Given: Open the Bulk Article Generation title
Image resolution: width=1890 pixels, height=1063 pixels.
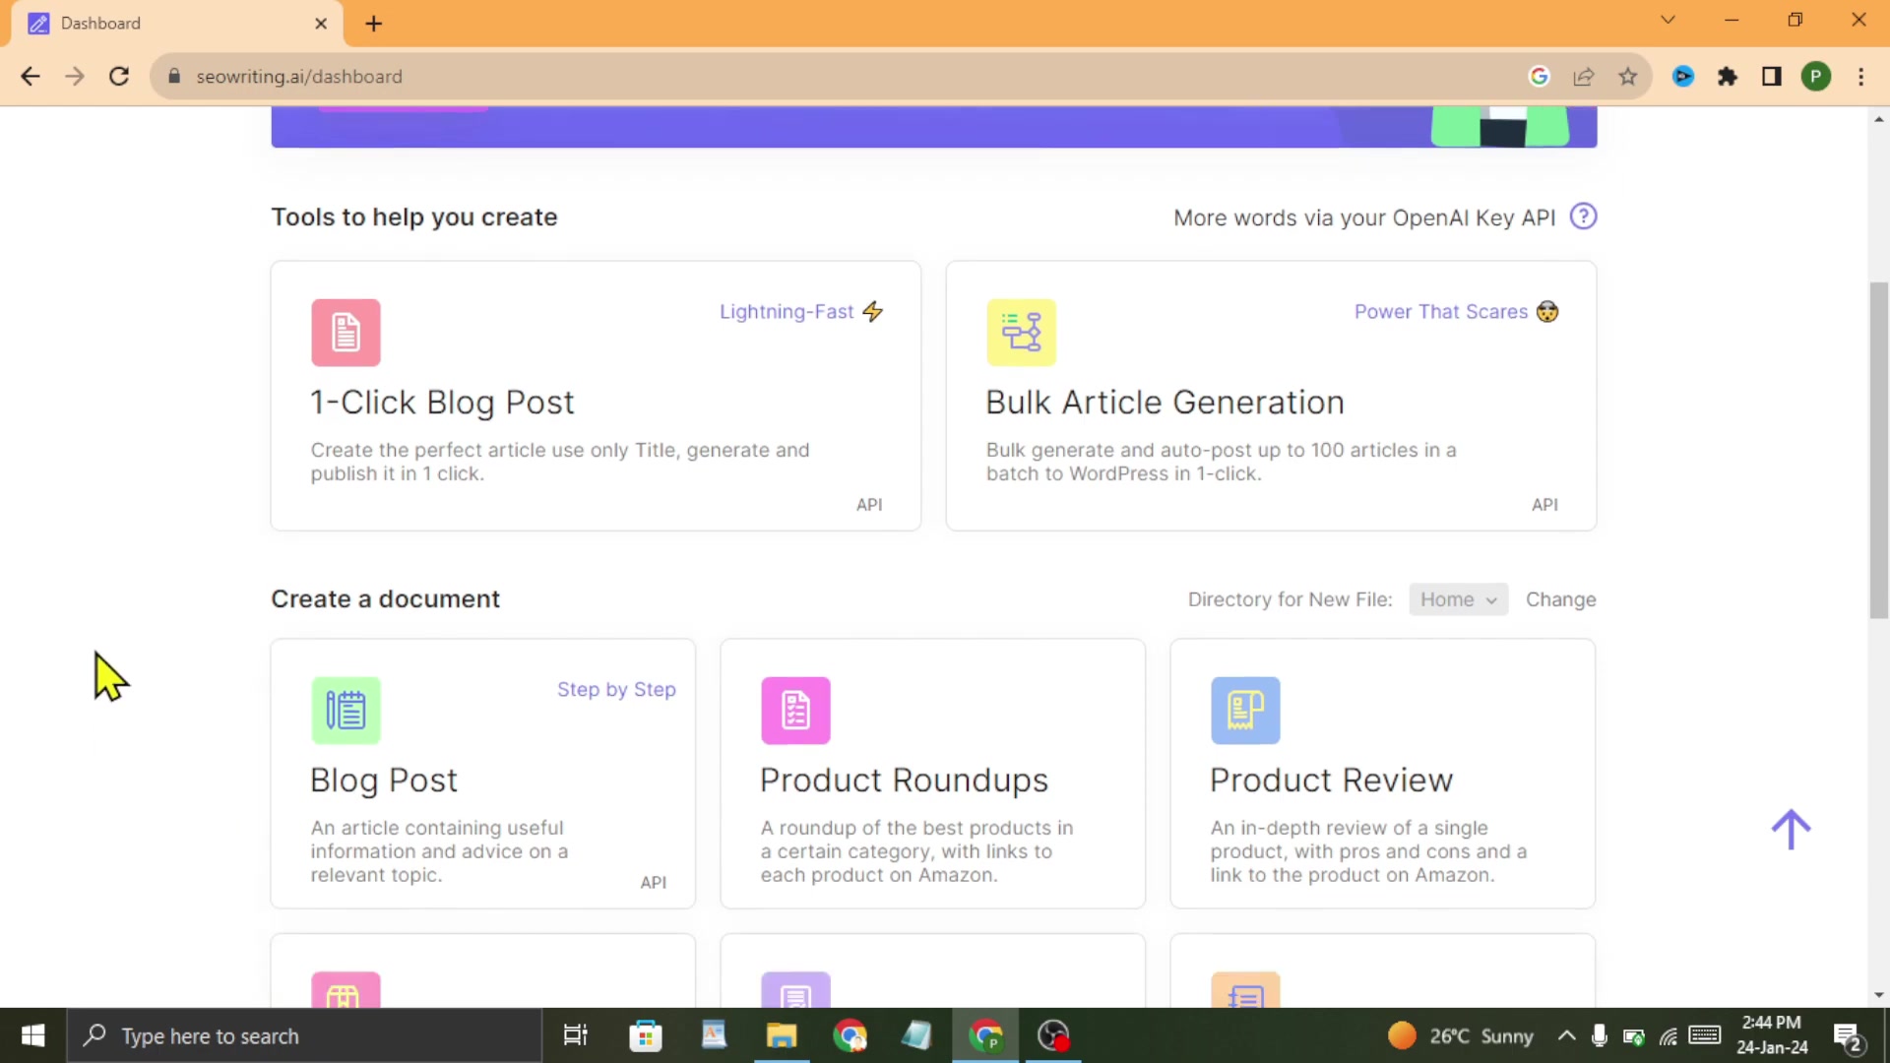Looking at the screenshot, I should click(1165, 403).
